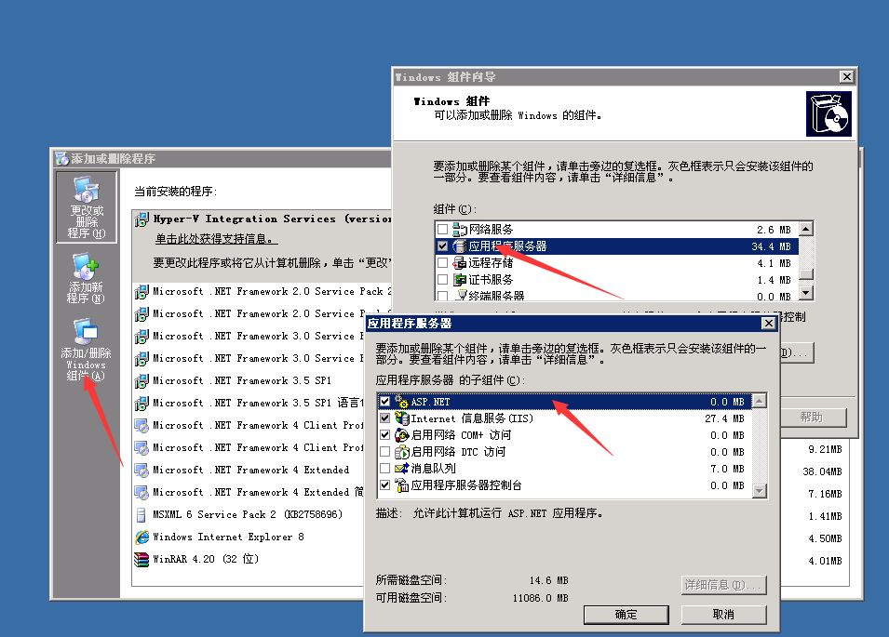The height and width of the screenshot is (637, 889).
Task: Click the 应用程序服务器控制台 component icon
Action: 402,485
